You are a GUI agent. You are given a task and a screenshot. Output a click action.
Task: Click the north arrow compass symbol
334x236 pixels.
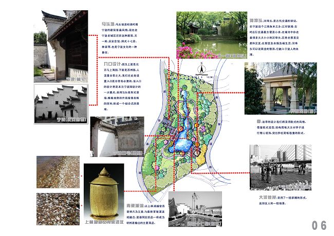(202, 68)
